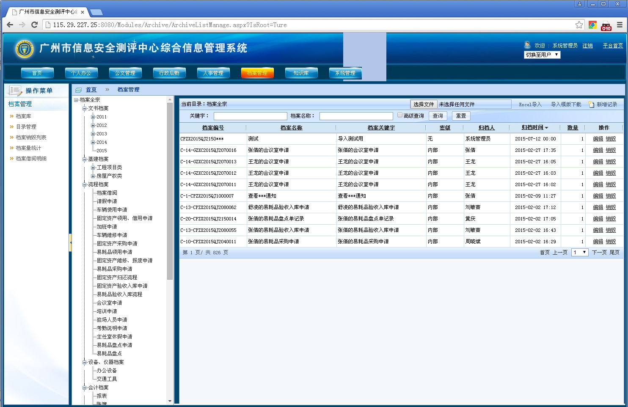The width and height of the screenshot is (628, 407).
Task: Open the 首页 navigation tab
Action: point(37,73)
